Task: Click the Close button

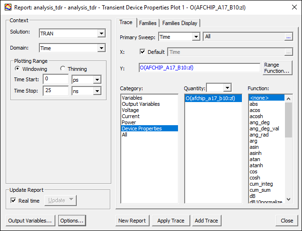Action: [287, 221]
